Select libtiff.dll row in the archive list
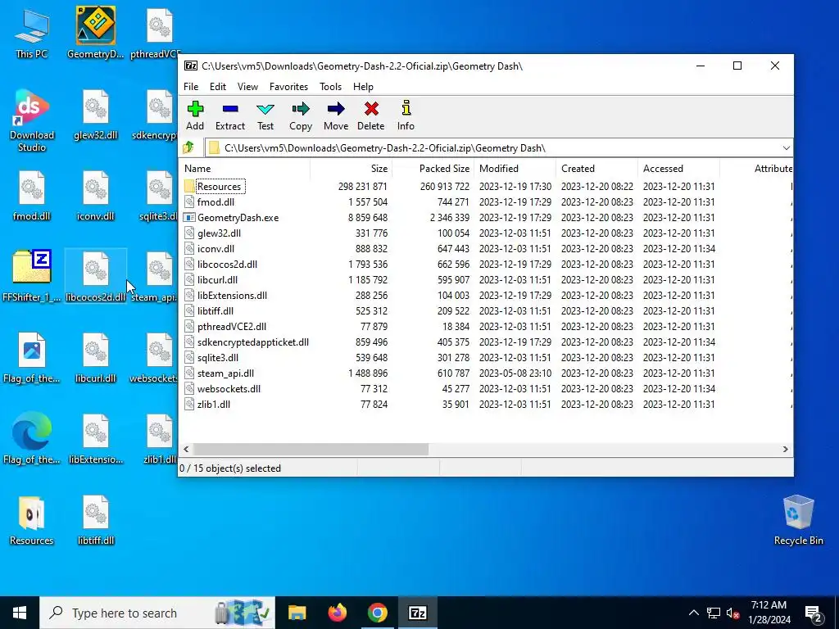Viewport: 839px width, 629px height. click(x=486, y=310)
